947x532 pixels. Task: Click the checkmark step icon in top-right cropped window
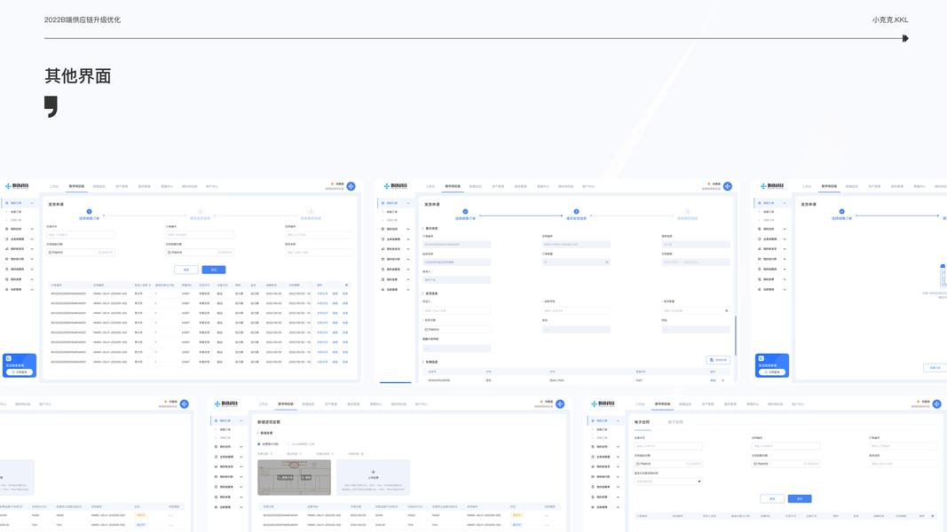[x=842, y=212]
